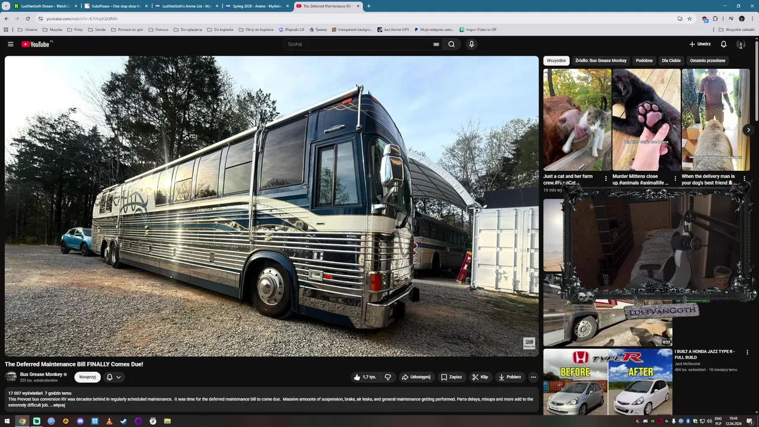Click the 'Klip' clip button
The height and width of the screenshot is (427, 759).
(480, 377)
